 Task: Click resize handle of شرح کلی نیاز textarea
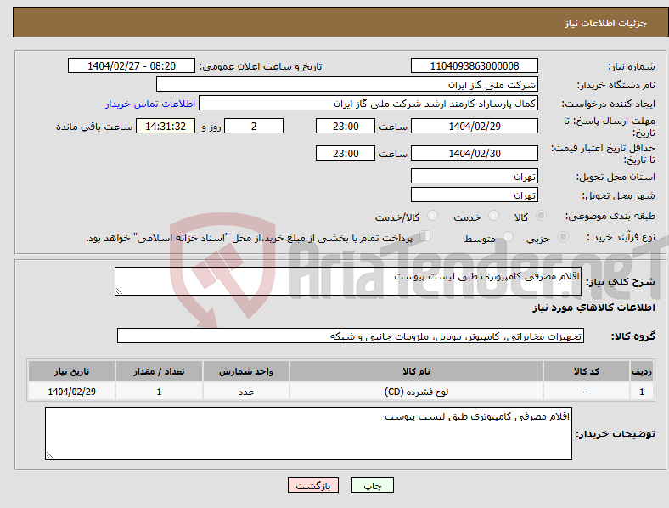coord(119,291)
